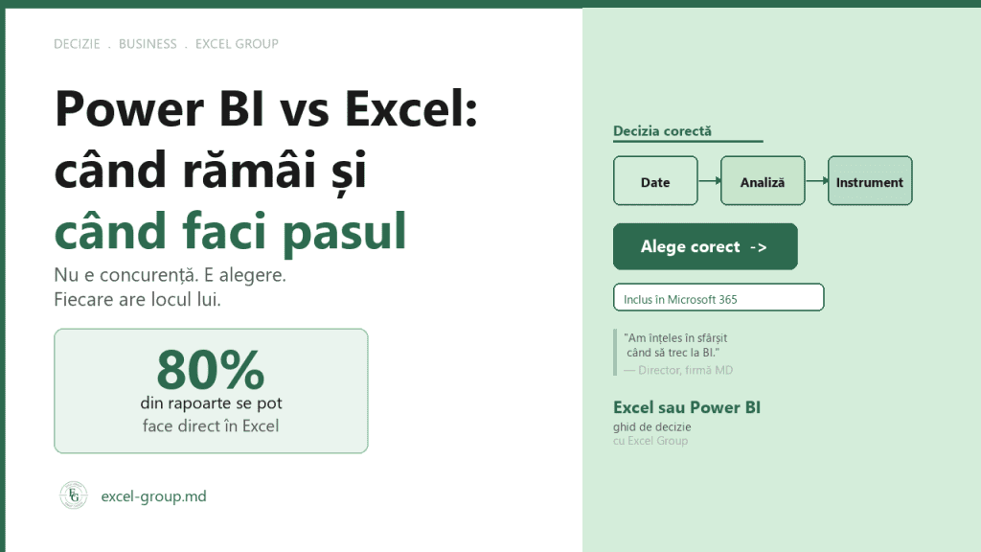Click the BUSINESS breadcrumb label
The width and height of the screenshot is (981, 552).
[x=148, y=44]
